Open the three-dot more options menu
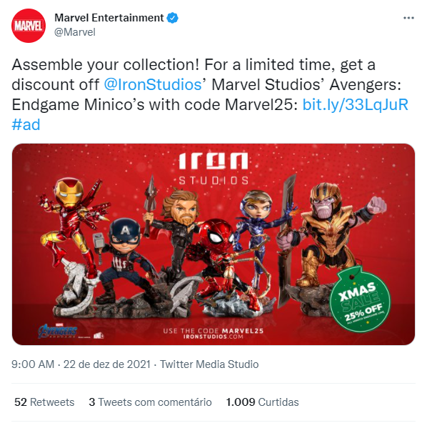Viewport: 427px width, 423px height. click(x=408, y=18)
